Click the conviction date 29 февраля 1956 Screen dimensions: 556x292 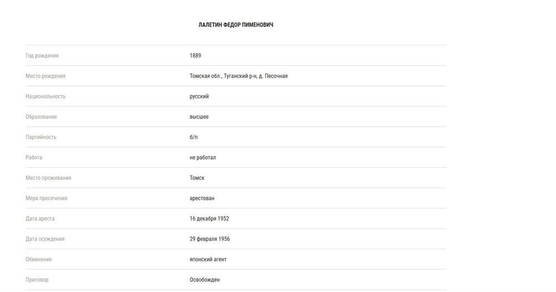point(210,239)
